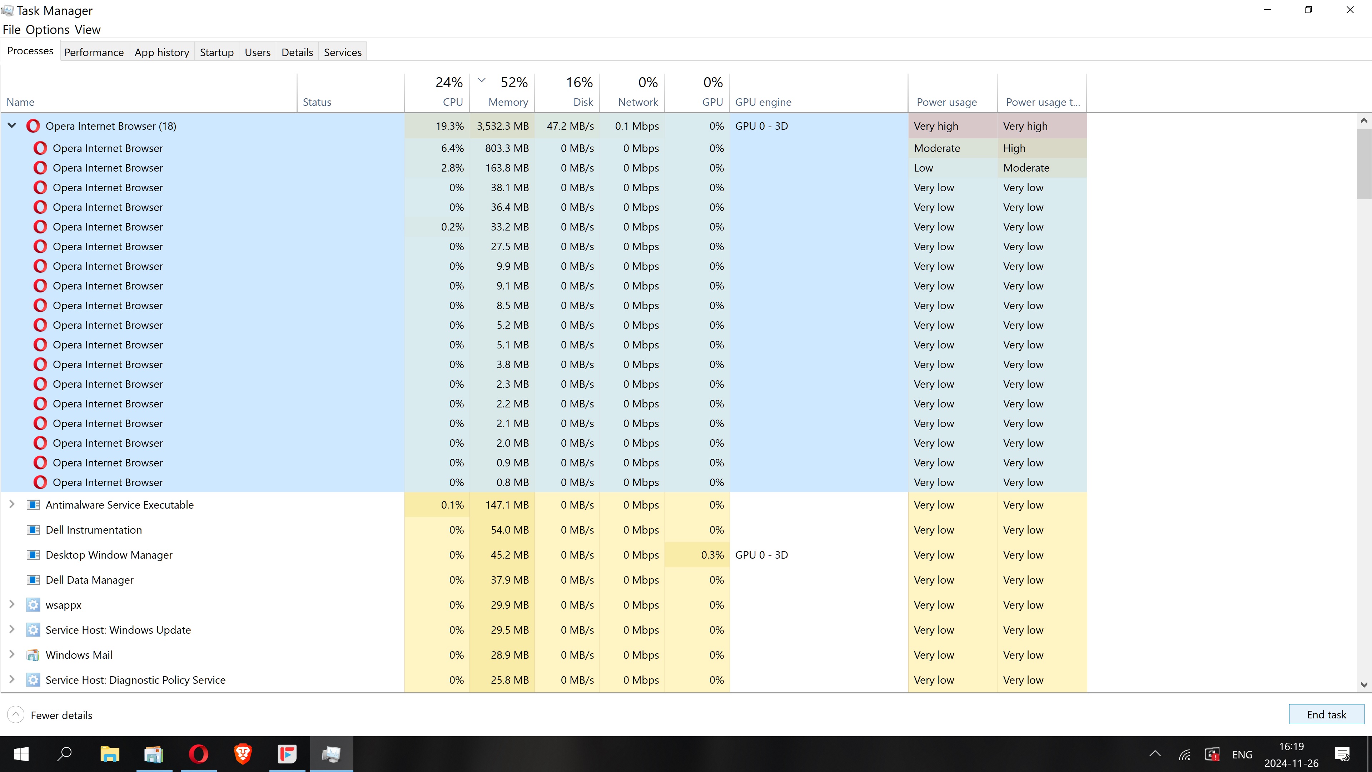
Task: Click the Wi-Fi network tray icon
Action: click(1184, 754)
